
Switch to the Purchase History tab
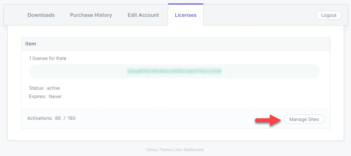tap(91, 15)
